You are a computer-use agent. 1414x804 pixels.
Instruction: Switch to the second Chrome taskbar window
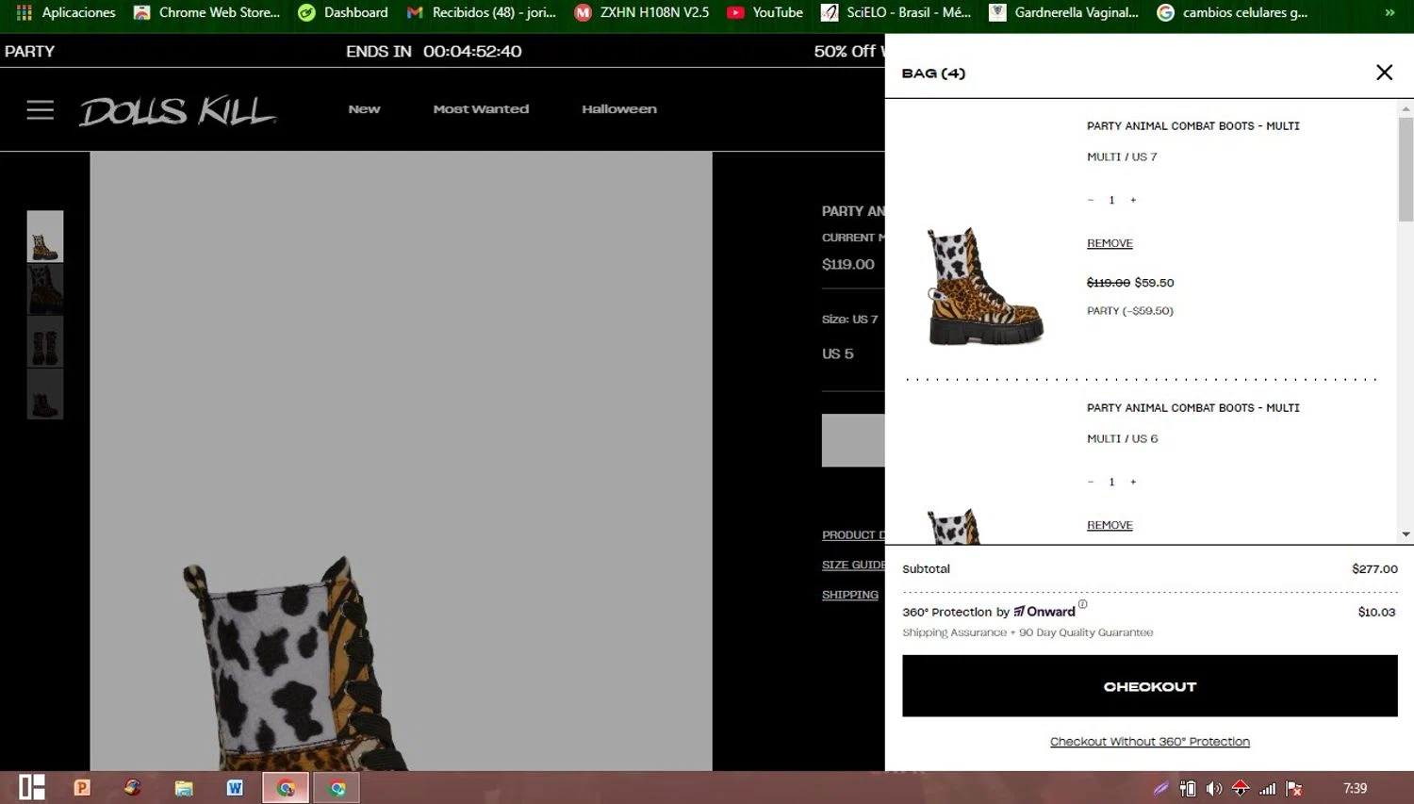pyautogui.click(x=337, y=788)
